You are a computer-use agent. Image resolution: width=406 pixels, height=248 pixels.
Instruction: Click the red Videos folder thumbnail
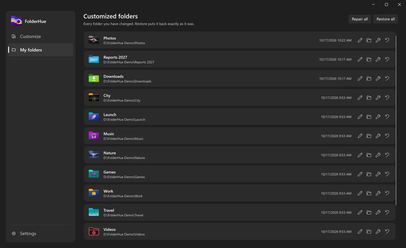[94, 231]
